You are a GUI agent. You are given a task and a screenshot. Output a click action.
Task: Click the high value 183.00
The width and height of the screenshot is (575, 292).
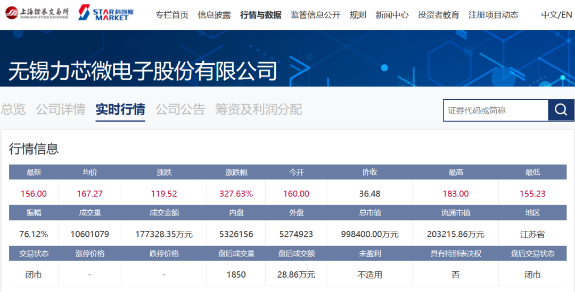[455, 194]
